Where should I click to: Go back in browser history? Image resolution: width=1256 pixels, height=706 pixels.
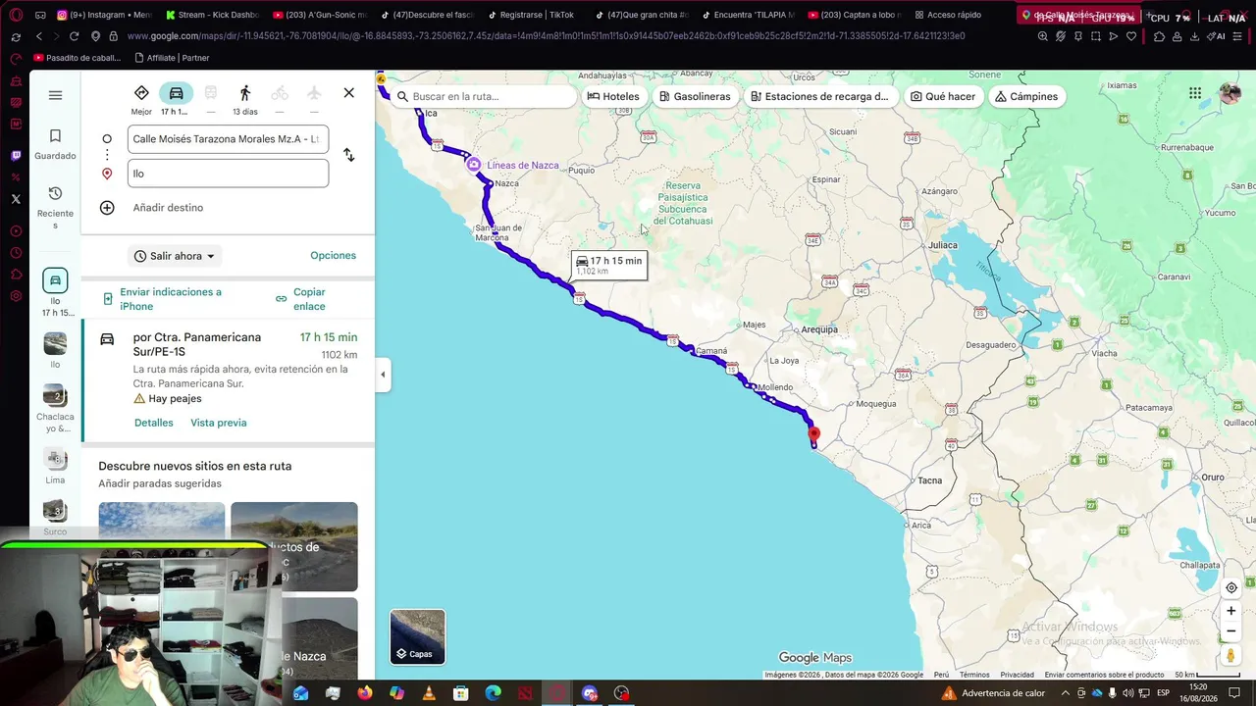tap(38, 36)
